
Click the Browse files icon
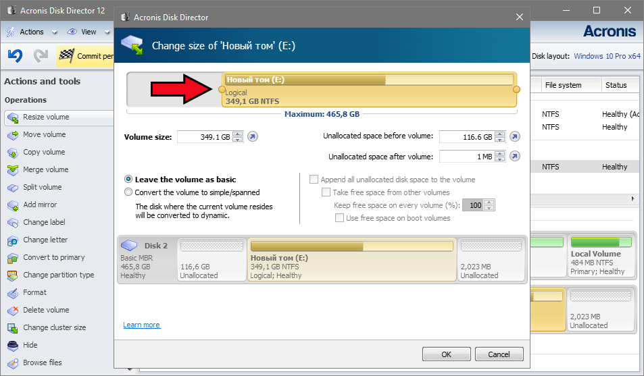point(12,363)
